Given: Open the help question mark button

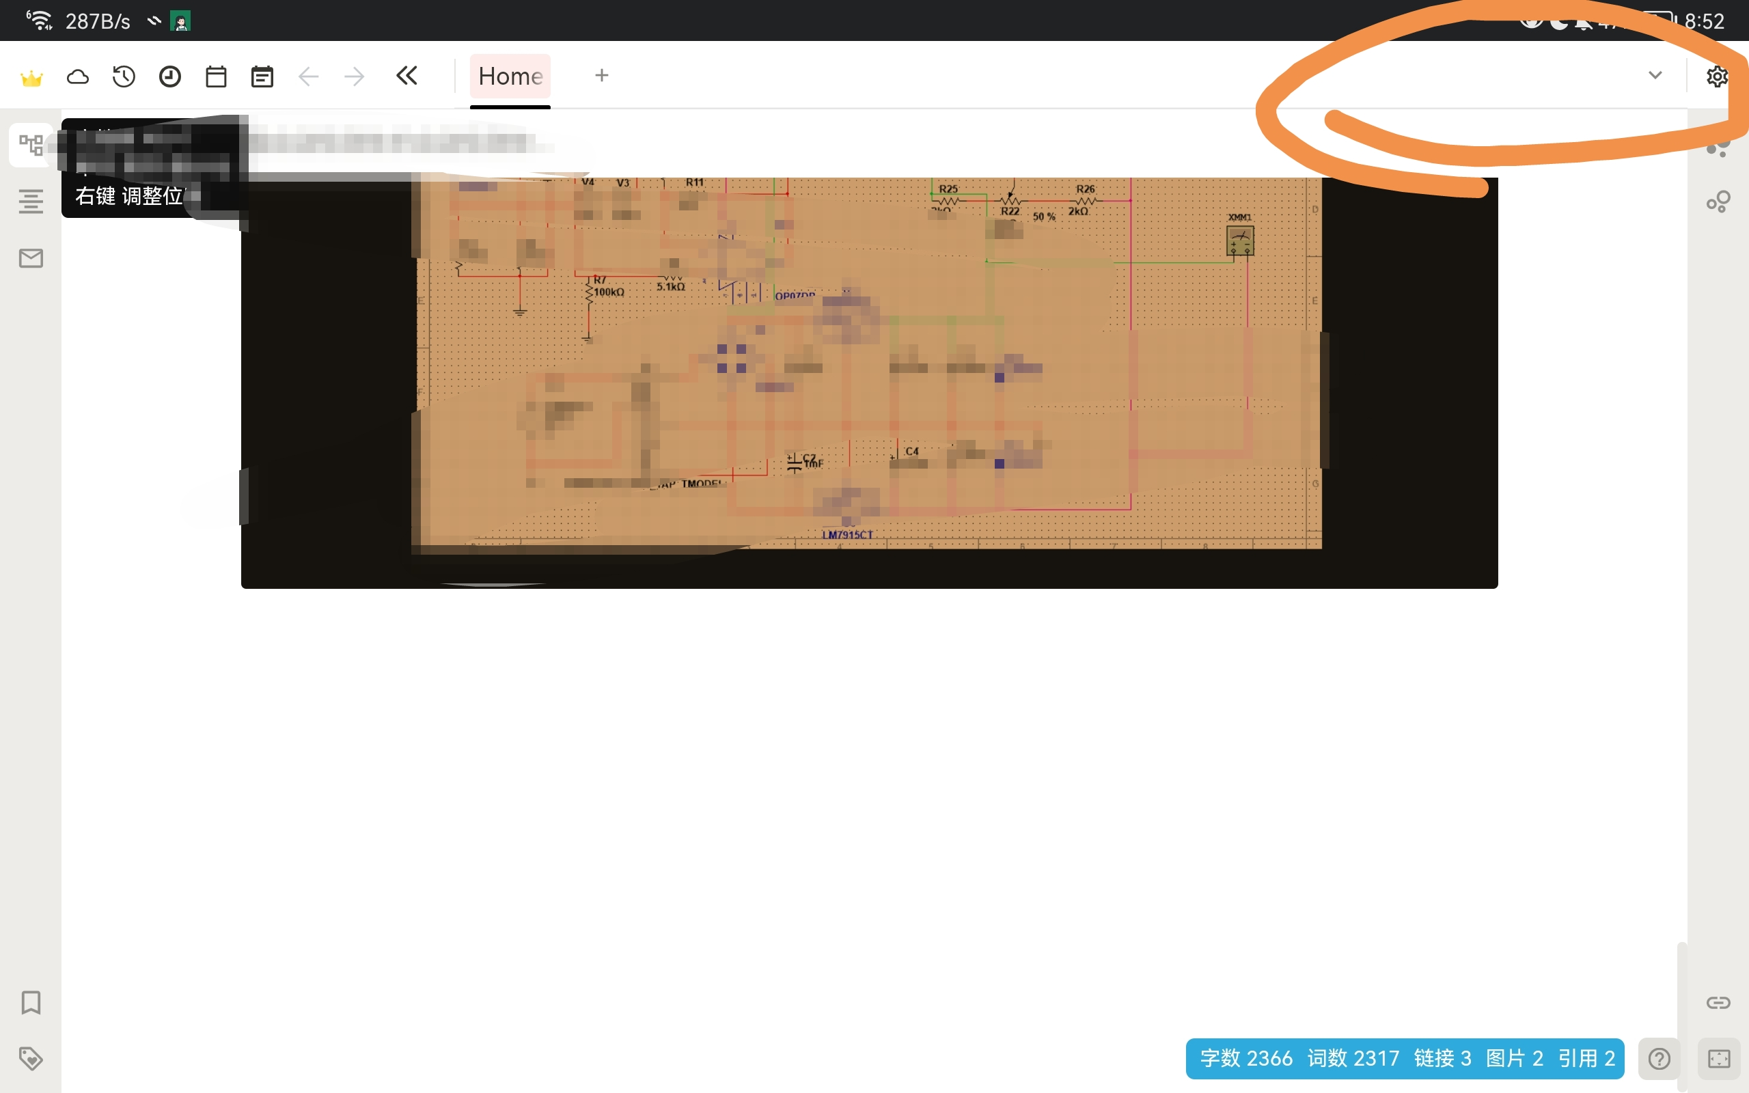Looking at the screenshot, I should click(x=1660, y=1059).
